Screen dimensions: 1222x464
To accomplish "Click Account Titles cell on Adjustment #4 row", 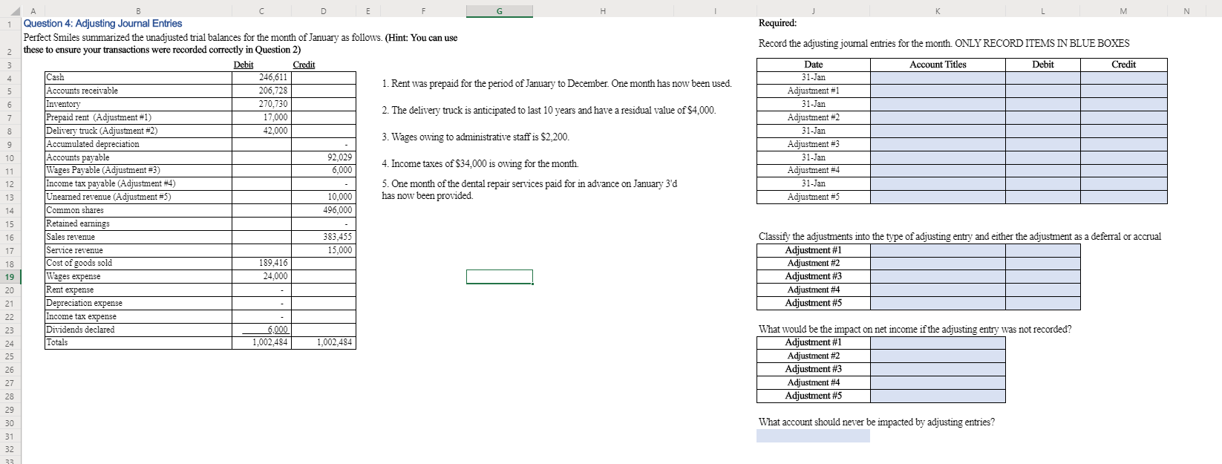I will point(938,171).
